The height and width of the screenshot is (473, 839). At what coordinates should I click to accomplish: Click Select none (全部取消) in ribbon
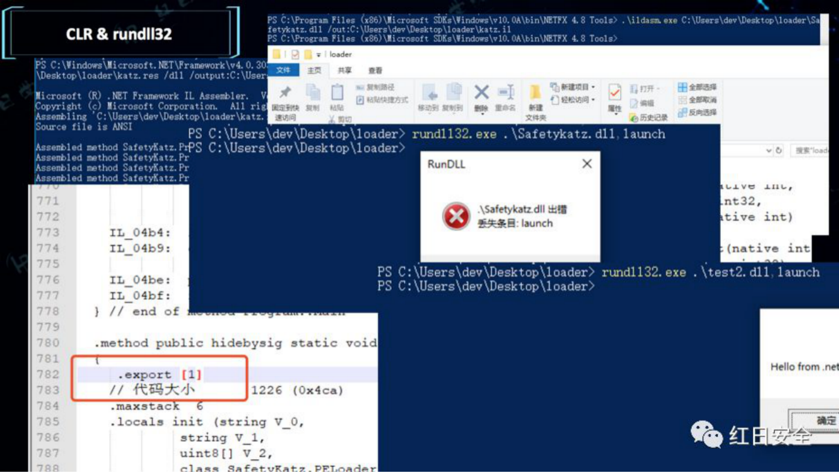coord(697,100)
